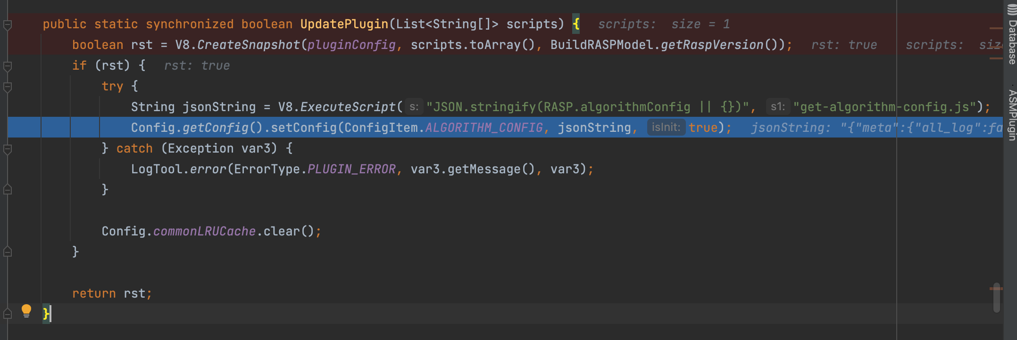
Task: Collapse the if (rst) block fold marker
Action: (8, 66)
